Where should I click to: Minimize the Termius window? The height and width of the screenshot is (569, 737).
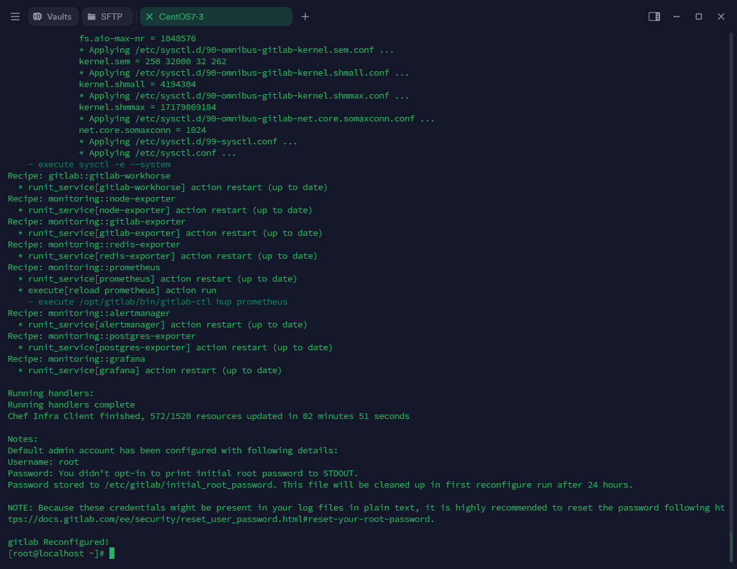pos(677,17)
